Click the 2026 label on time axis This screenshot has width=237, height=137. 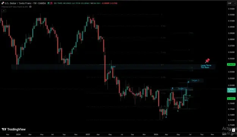coord(156,134)
